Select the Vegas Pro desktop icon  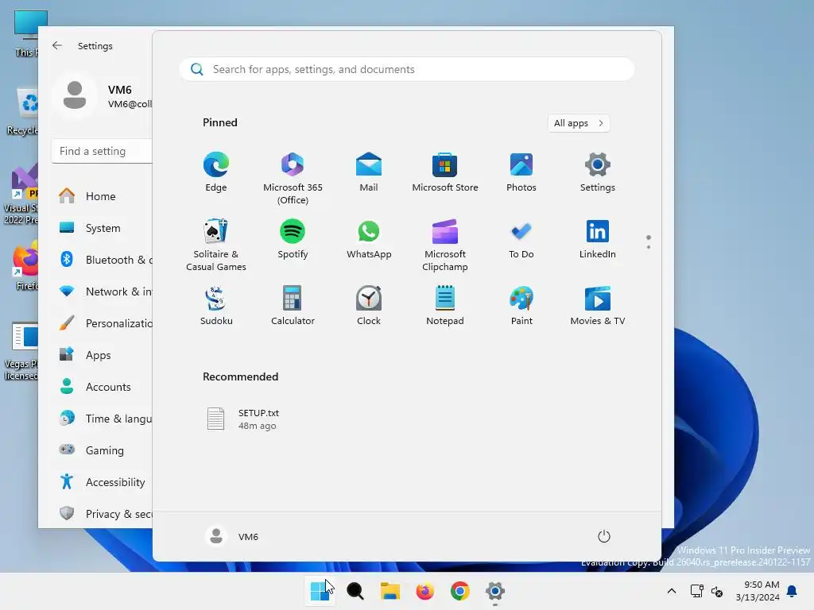click(x=21, y=351)
